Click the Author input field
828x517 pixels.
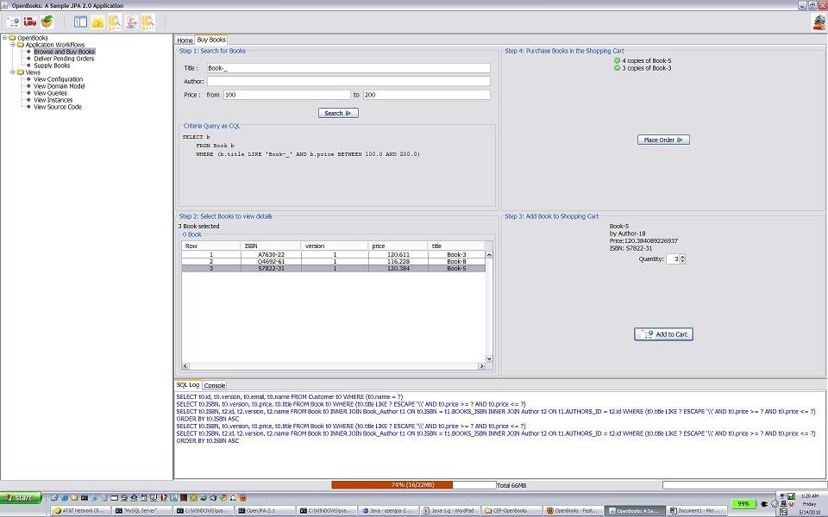click(x=348, y=81)
